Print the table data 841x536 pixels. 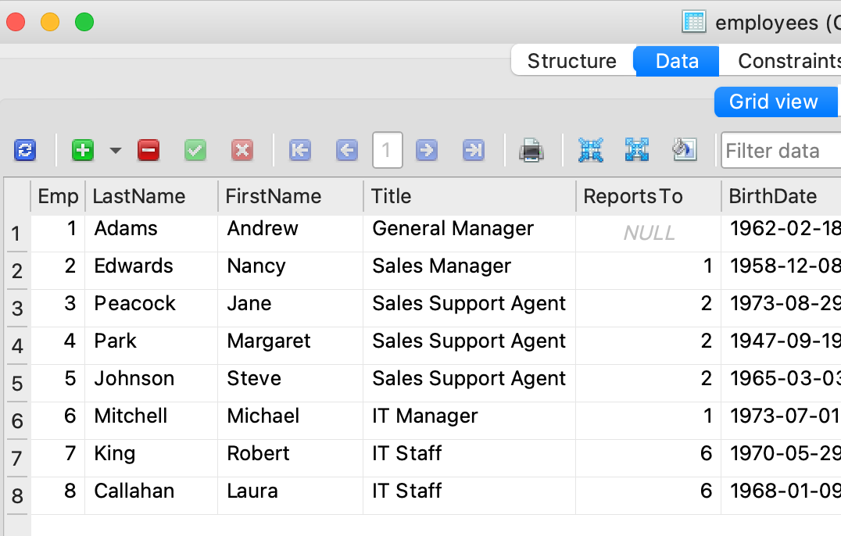tap(531, 150)
